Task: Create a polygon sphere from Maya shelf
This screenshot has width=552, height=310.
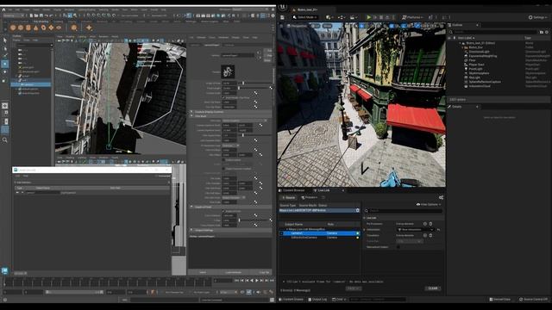Action: click(x=13, y=28)
